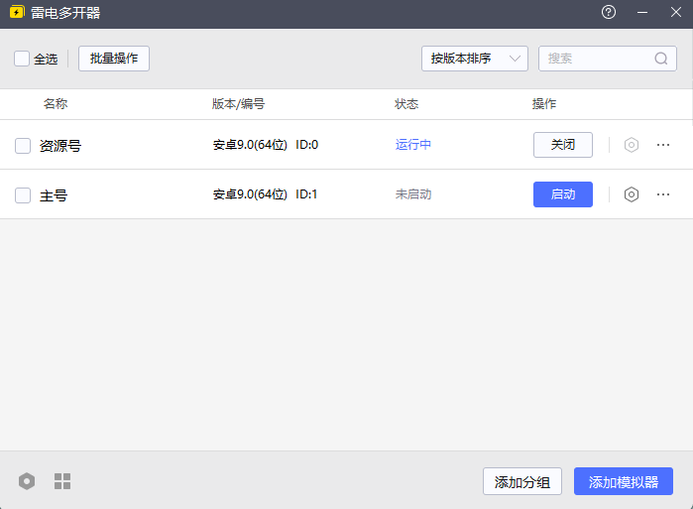The width and height of the screenshot is (693, 509).
Task: Open the 批量操作 batch operations menu
Action: (x=114, y=59)
